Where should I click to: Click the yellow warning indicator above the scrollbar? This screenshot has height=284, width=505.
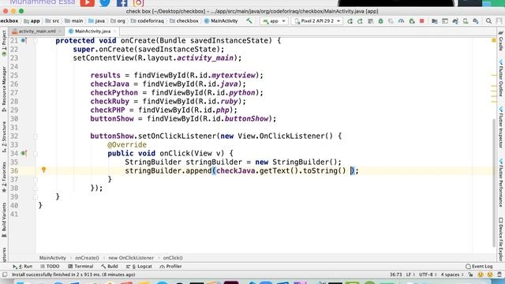click(x=494, y=40)
